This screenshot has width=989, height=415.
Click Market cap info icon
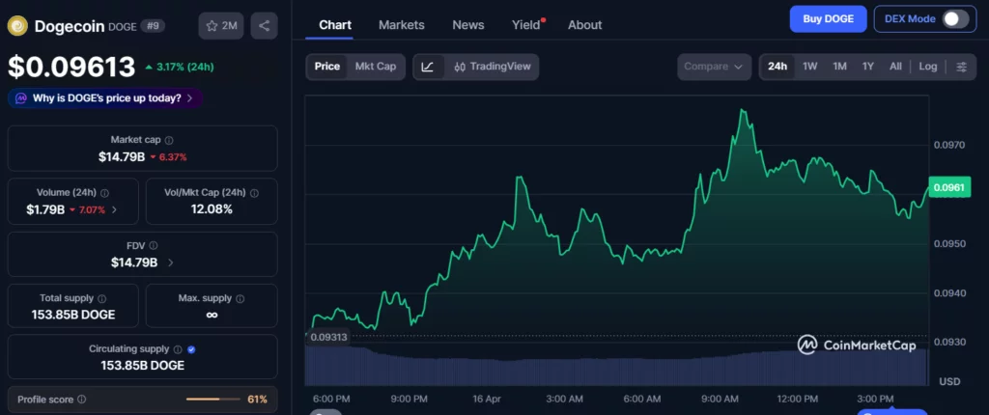click(169, 141)
